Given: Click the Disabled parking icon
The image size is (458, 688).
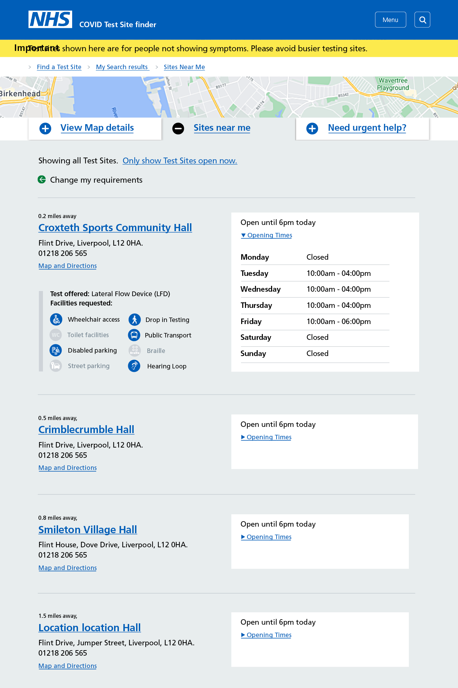Looking at the screenshot, I should coord(56,351).
